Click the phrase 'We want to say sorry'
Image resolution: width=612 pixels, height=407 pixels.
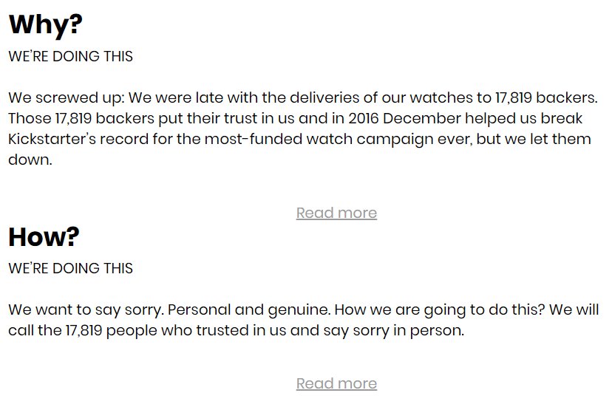click(84, 310)
